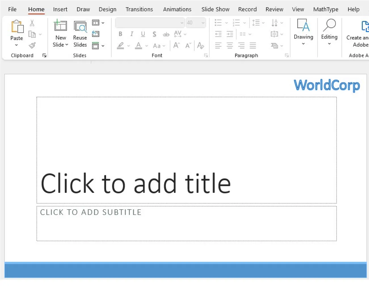Toggle bold formatting

point(120,34)
